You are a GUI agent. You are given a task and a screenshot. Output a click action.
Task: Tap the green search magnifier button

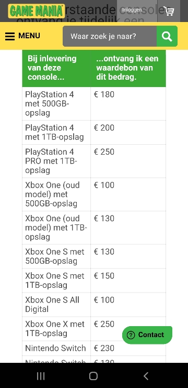coord(167,36)
